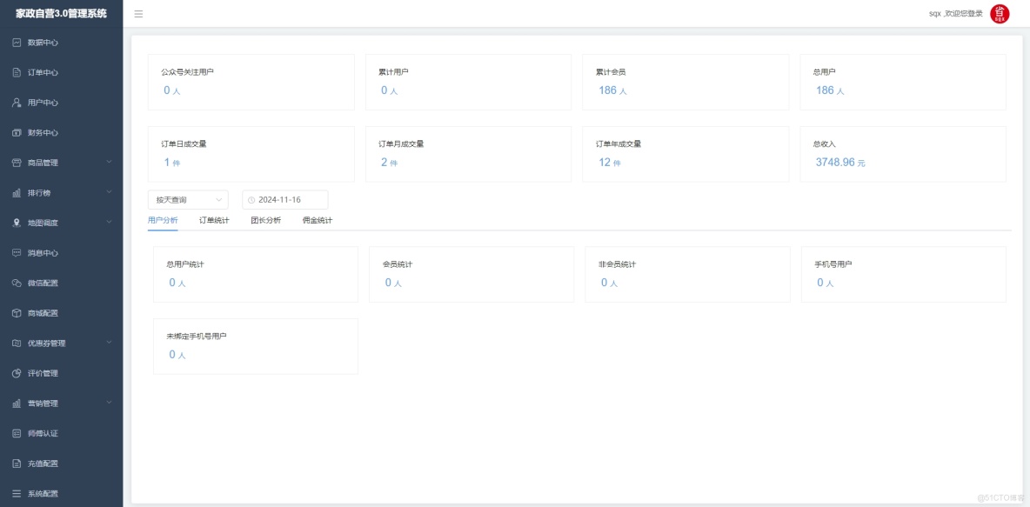1030x507 pixels.
Task: Click the 12 件 yearly orders value
Action: pyautogui.click(x=610, y=163)
